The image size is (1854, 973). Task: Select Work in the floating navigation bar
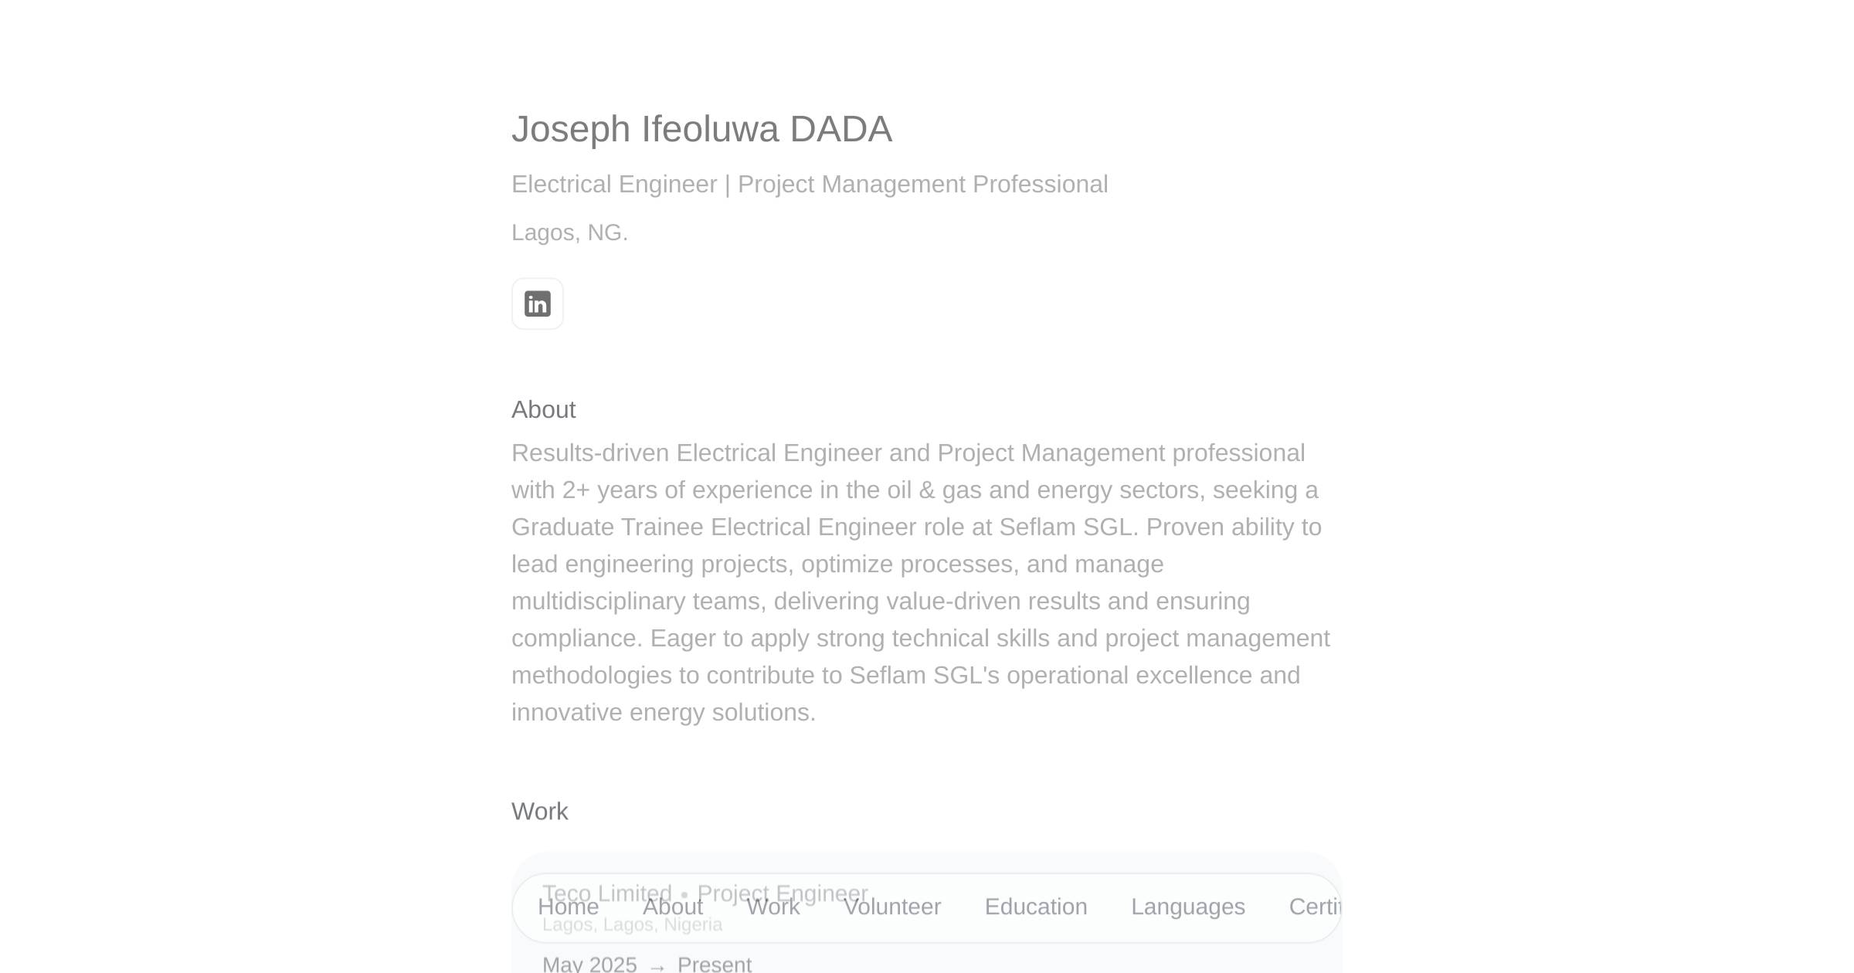click(772, 907)
